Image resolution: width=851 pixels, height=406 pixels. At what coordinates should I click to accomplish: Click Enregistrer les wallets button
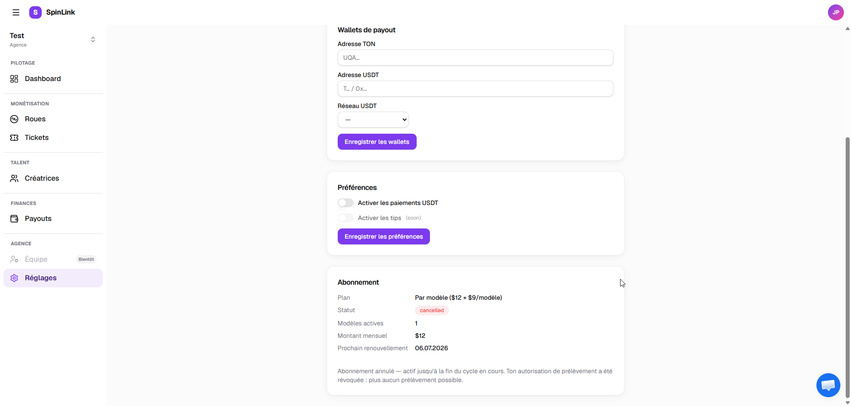coord(377,142)
